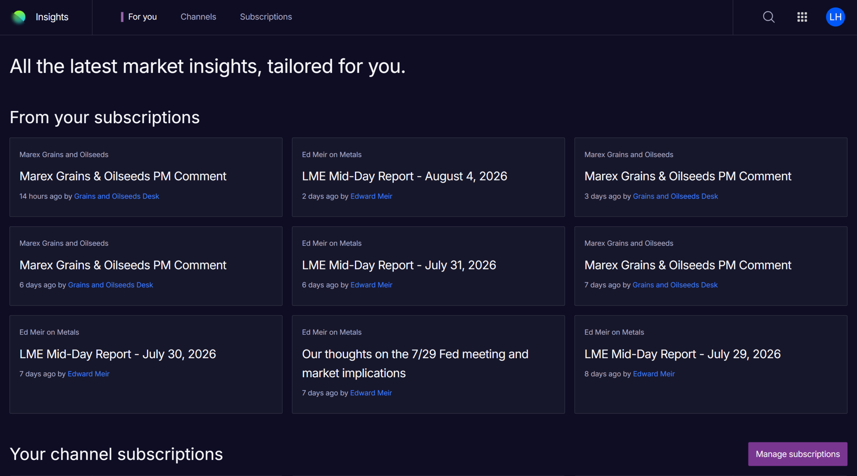Select the For you tab
857x476 pixels.
tap(142, 17)
